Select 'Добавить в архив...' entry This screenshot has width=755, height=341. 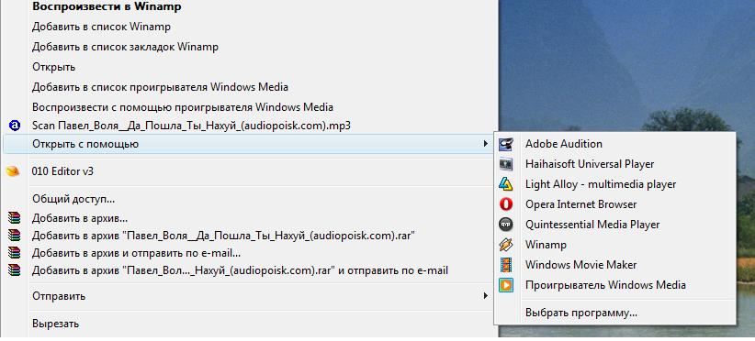pos(79,218)
